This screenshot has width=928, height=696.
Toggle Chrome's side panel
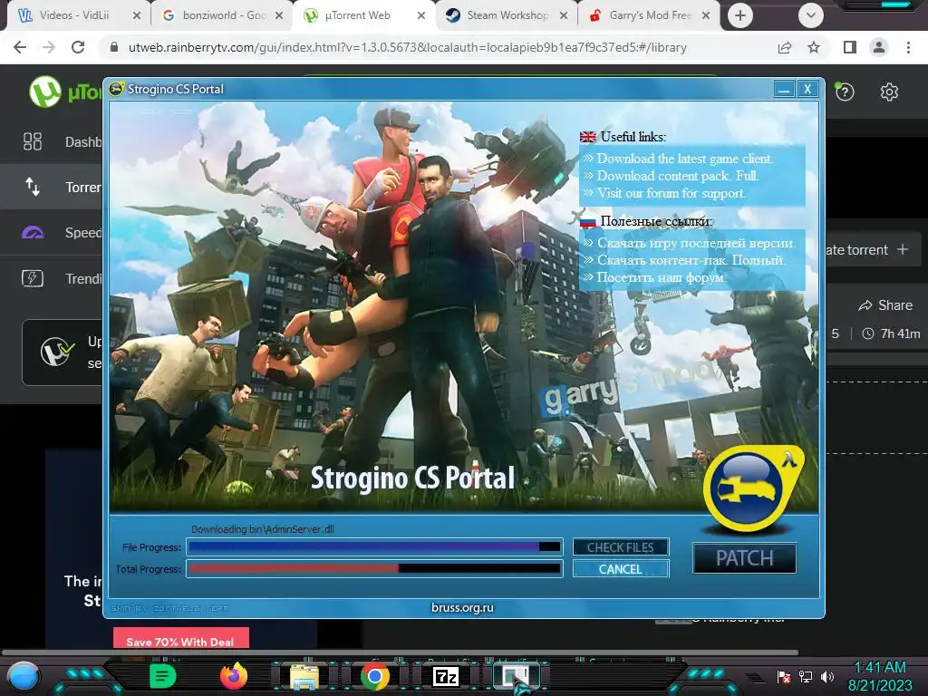850,47
